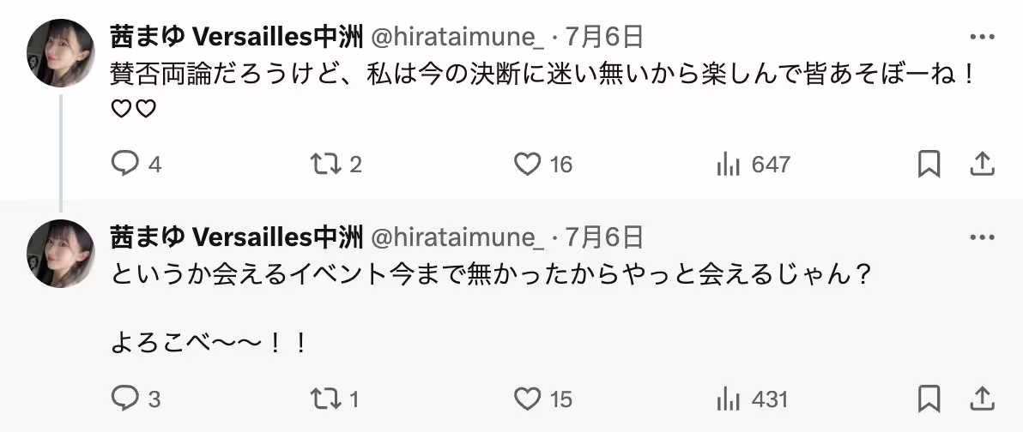Open @hirataimune_ handle on second tweet
The height and width of the screenshot is (432, 1023).
457,237
